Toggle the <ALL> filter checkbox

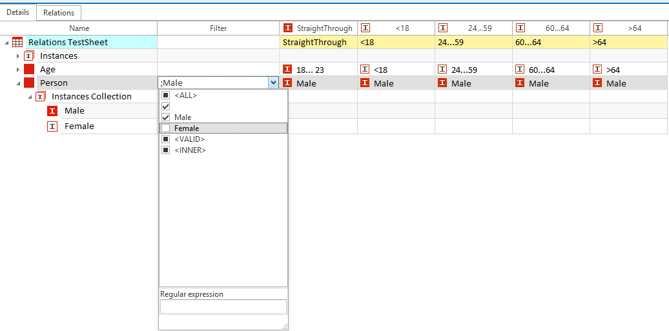click(x=165, y=95)
